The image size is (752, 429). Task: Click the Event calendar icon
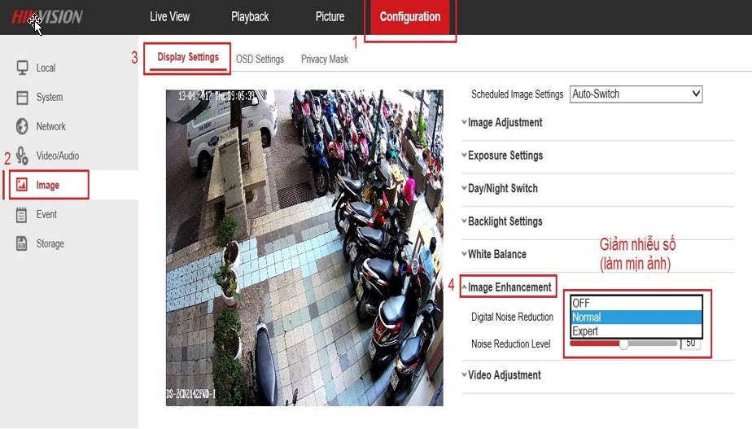point(22,214)
